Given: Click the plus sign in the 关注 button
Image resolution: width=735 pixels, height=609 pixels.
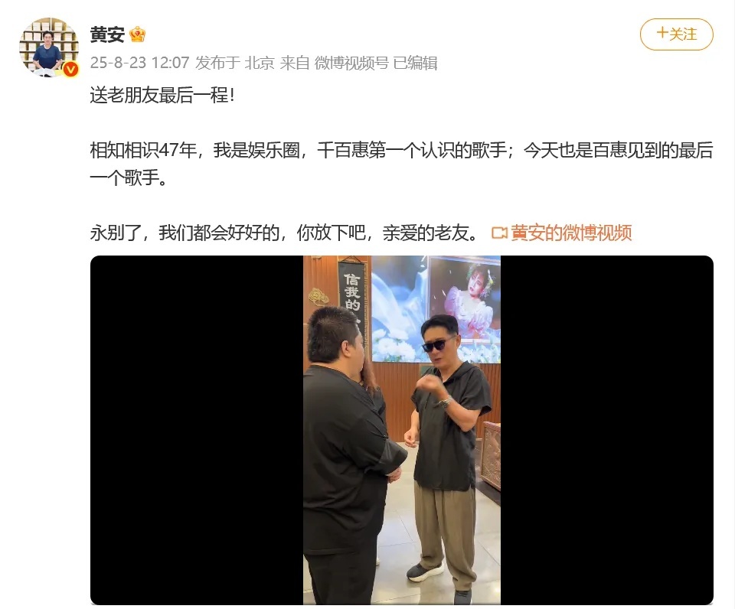Looking at the screenshot, I should pyautogui.click(x=662, y=33).
